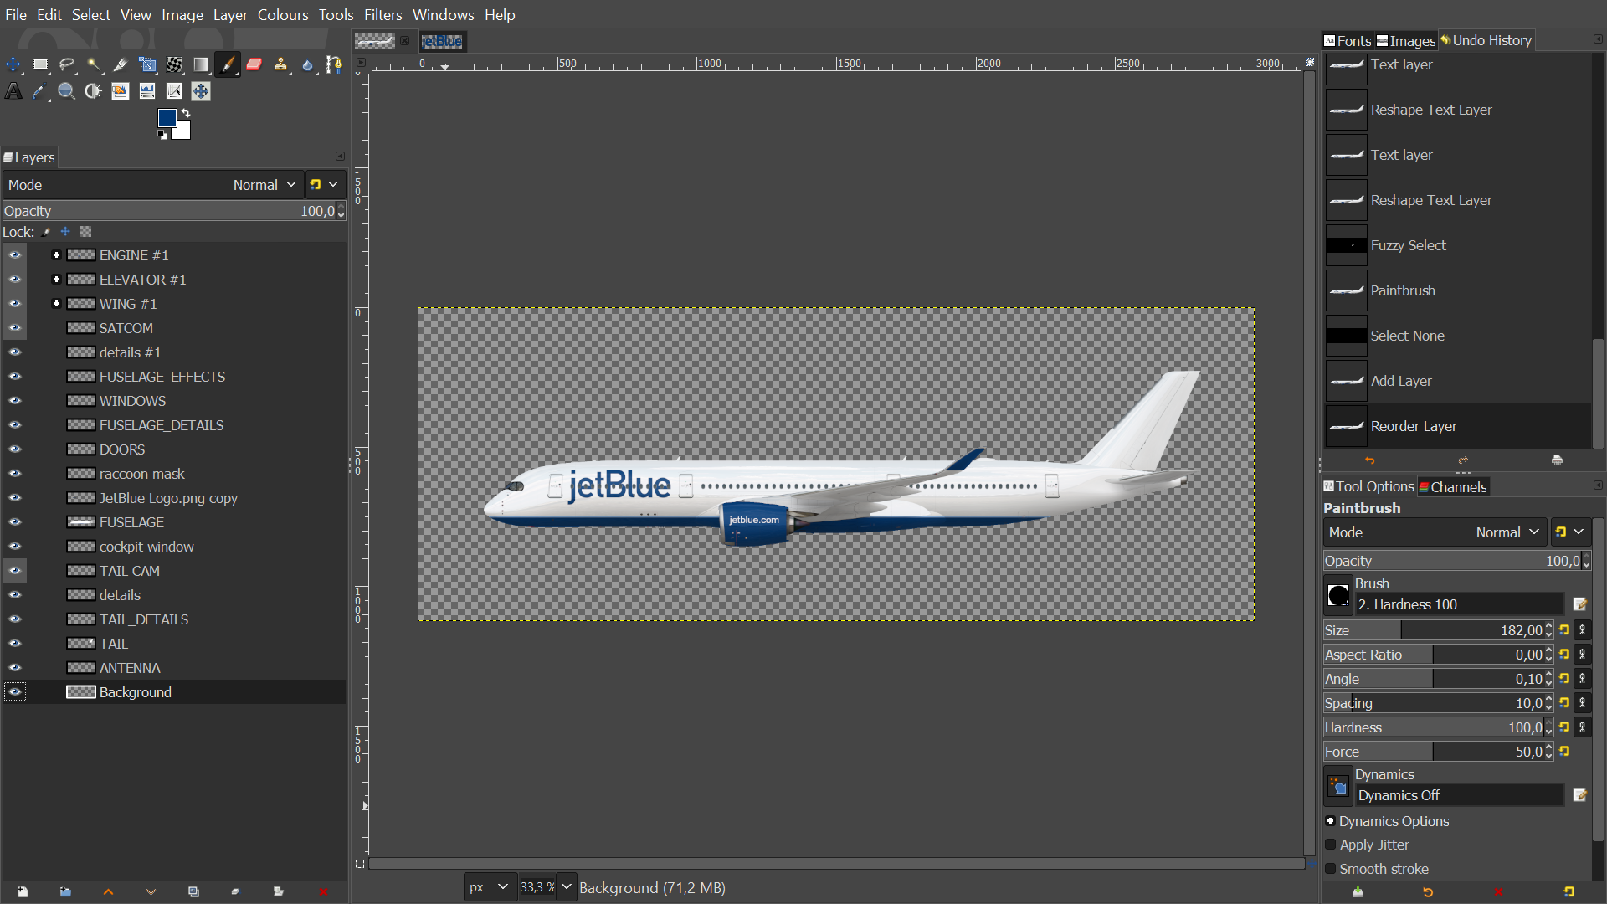Viewport: 1607px width, 904px height.
Task: Open Layers panel tab configuration menu
Action: pos(340,157)
